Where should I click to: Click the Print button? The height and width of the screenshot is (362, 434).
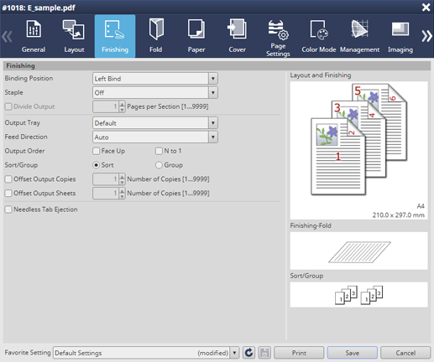tap(299, 353)
